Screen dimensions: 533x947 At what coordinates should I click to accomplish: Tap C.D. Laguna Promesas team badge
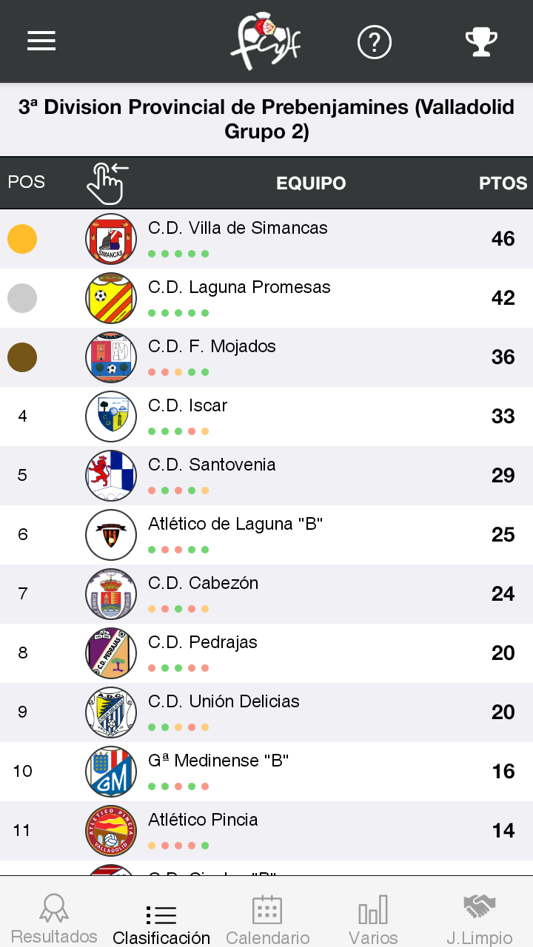click(111, 298)
